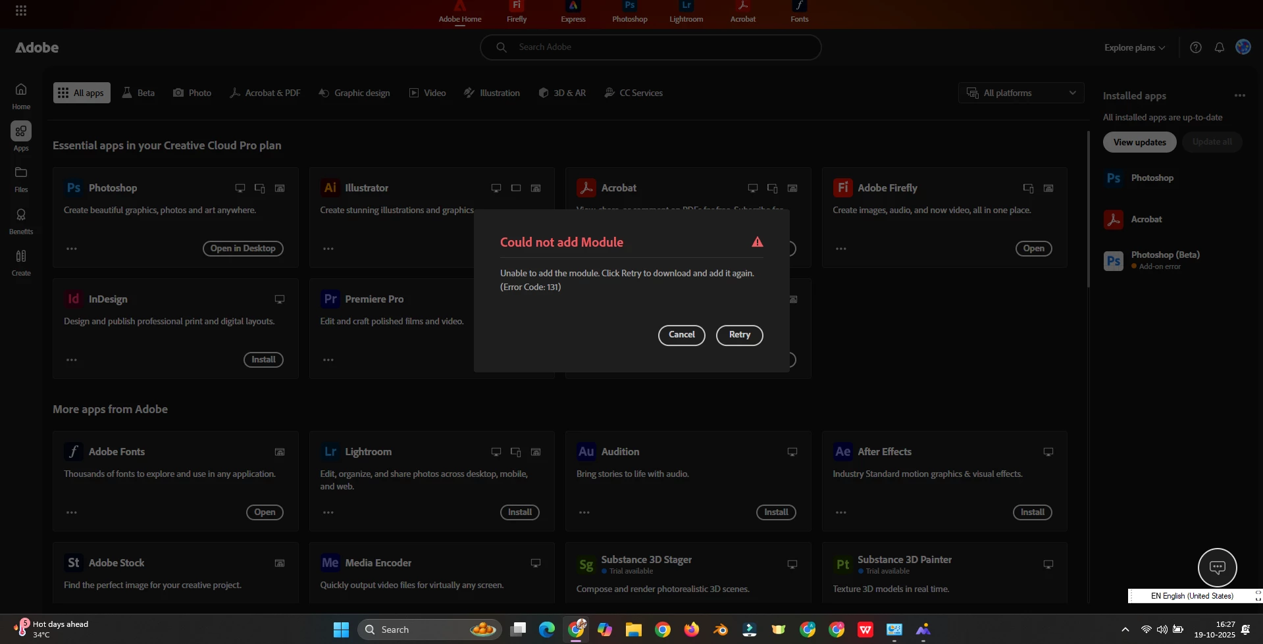Click the Substance 3D Painter icon
Screen dimensions: 1263x644
pos(842,564)
